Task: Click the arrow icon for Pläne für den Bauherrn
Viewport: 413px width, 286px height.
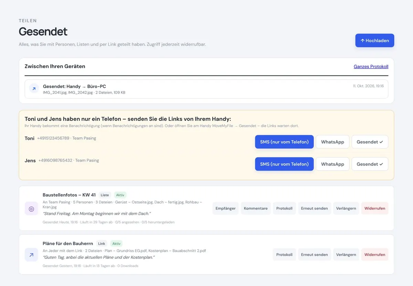Action: click(31, 255)
